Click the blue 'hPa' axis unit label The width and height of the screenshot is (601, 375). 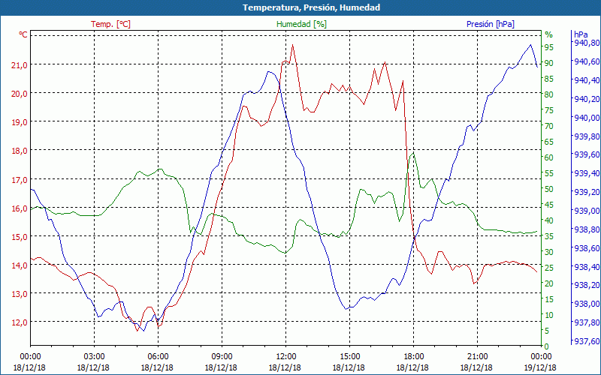pyautogui.click(x=581, y=34)
